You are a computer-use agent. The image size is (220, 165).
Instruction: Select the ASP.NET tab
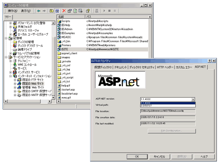(200, 67)
